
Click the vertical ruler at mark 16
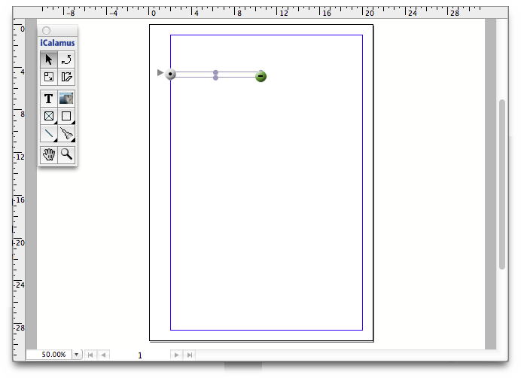tap(20, 200)
